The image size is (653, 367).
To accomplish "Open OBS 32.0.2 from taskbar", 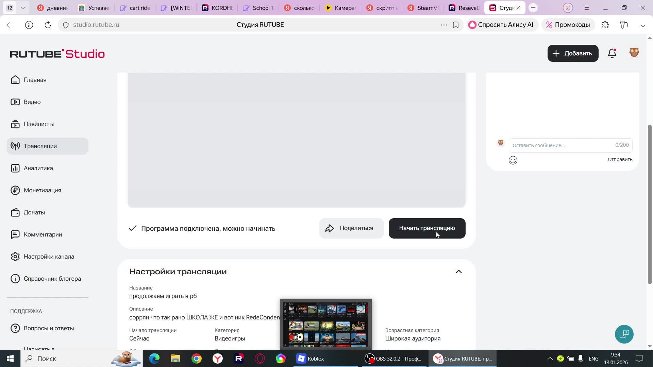I will point(393,359).
